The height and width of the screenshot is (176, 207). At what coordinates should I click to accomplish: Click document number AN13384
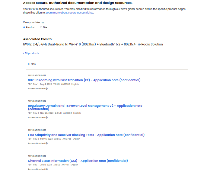click(x=68, y=113)
